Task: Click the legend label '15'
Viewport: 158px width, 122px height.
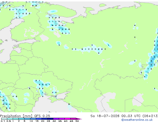Action: coord(37,121)
